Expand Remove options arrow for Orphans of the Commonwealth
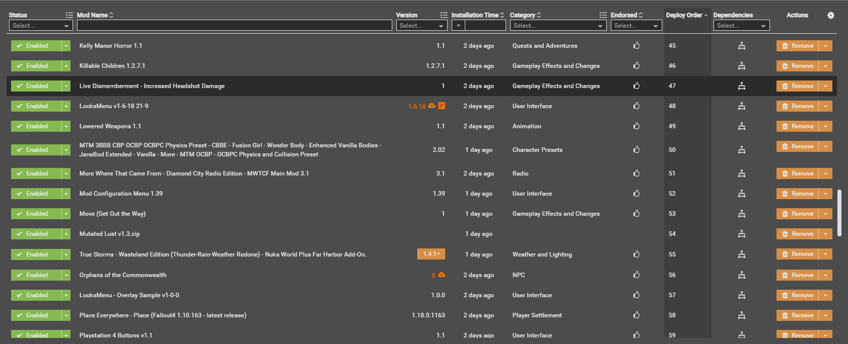This screenshot has width=848, height=344. click(825, 275)
